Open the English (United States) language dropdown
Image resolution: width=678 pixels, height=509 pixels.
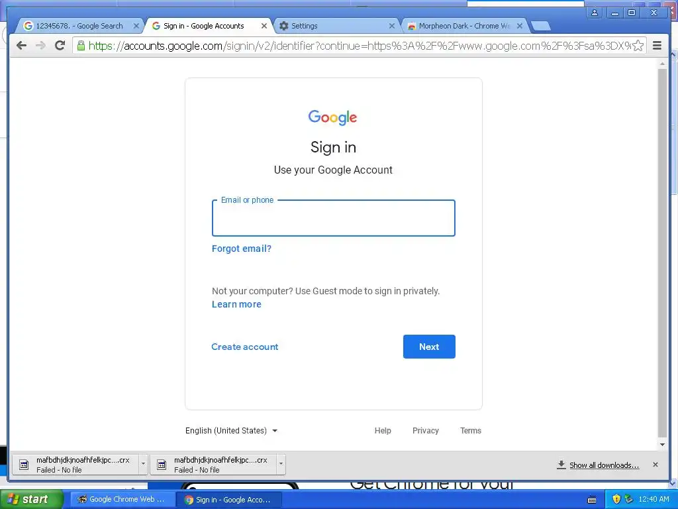231,431
